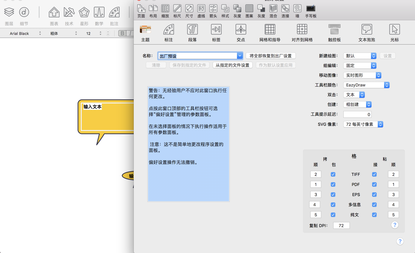Toggle Bold button in drawing toolbar
Viewport: 415px width, 253px height.
tap(122, 33)
